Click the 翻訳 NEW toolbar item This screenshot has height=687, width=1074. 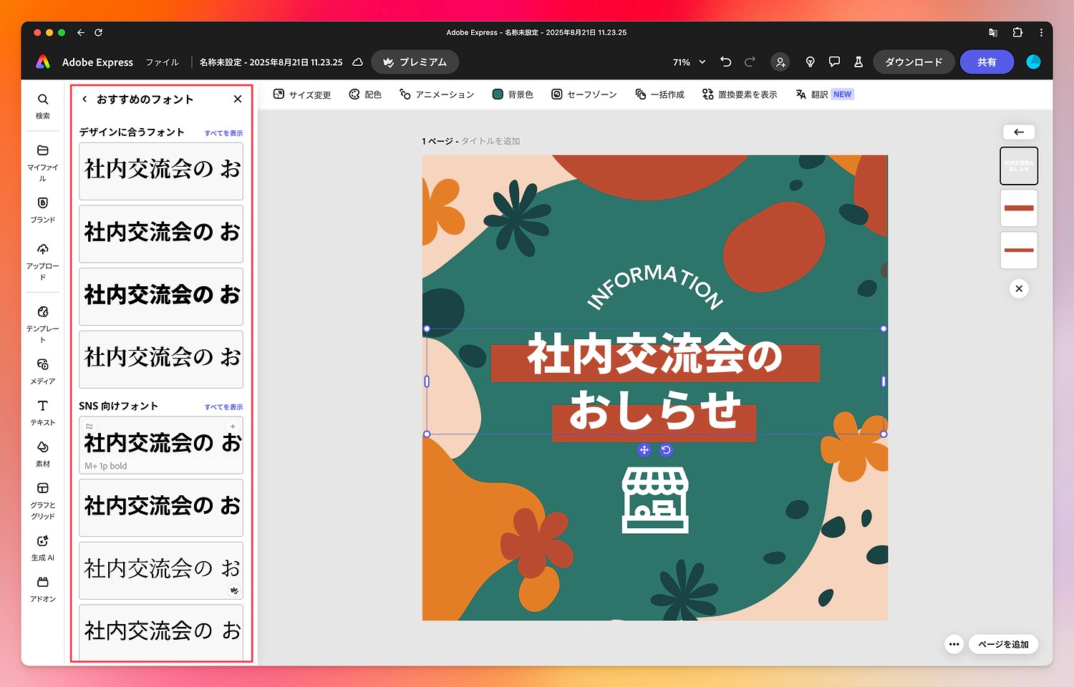(x=822, y=94)
